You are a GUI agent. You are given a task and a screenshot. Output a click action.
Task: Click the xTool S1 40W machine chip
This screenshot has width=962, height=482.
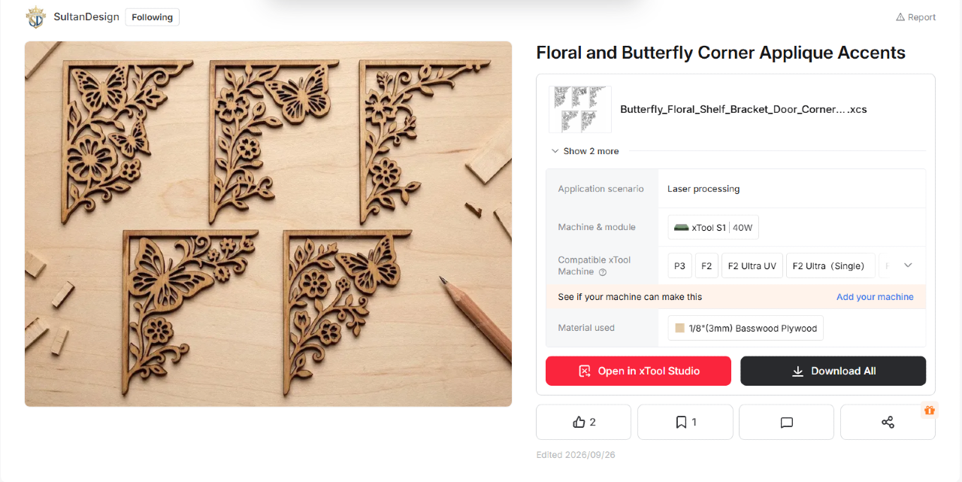(713, 227)
